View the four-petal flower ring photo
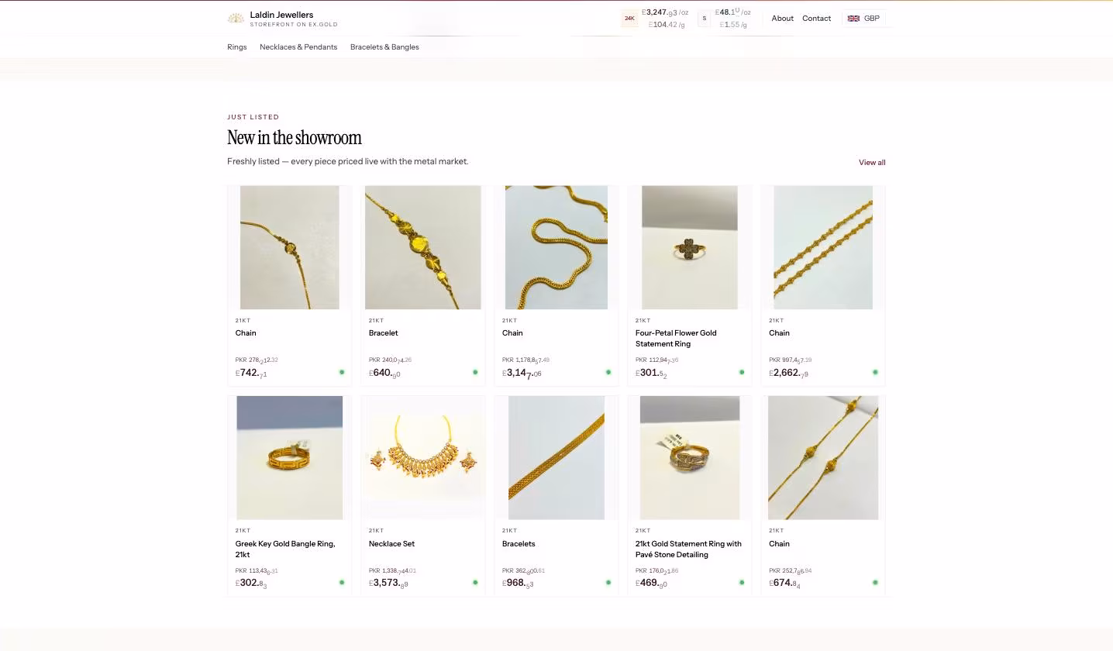The height and width of the screenshot is (651, 1113). [x=690, y=247]
